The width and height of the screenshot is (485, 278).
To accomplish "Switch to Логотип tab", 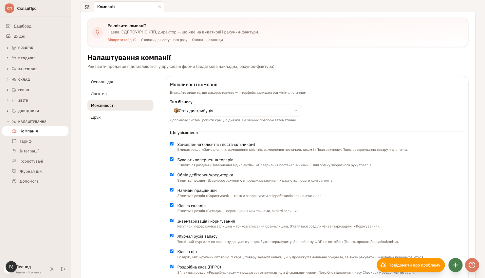I will pyautogui.click(x=120, y=94).
